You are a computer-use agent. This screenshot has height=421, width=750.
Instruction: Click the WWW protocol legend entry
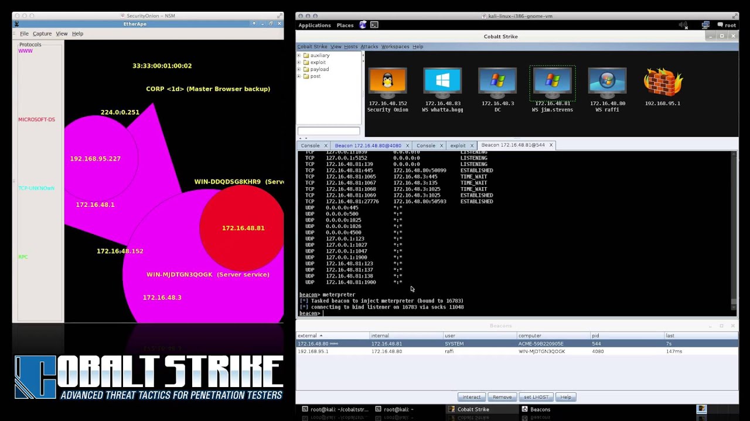(25, 51)
